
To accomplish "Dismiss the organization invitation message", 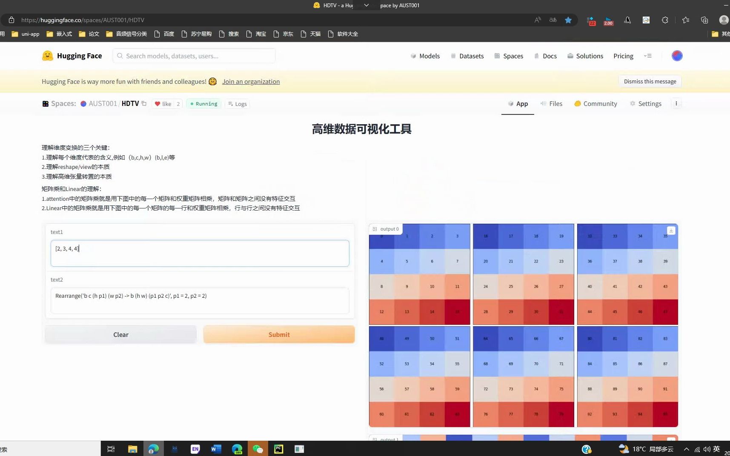I will tap(650, 81).
